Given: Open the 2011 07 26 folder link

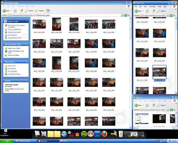Looking at the screenshot, I should pyautogui.click(x=12, y=66).
